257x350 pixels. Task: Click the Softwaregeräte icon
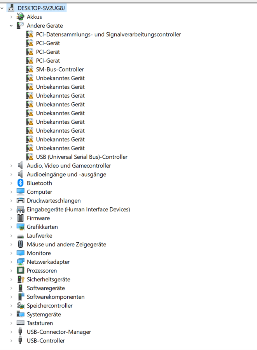pos(20,288)
